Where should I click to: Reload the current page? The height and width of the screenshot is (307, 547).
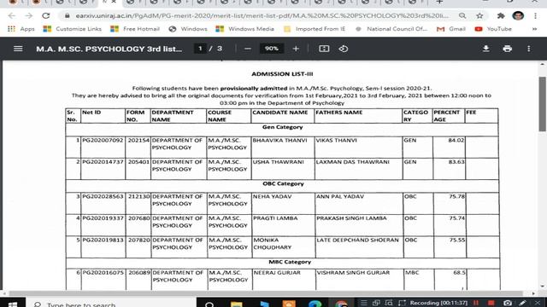pyautogui.click(x=45, y=15)
